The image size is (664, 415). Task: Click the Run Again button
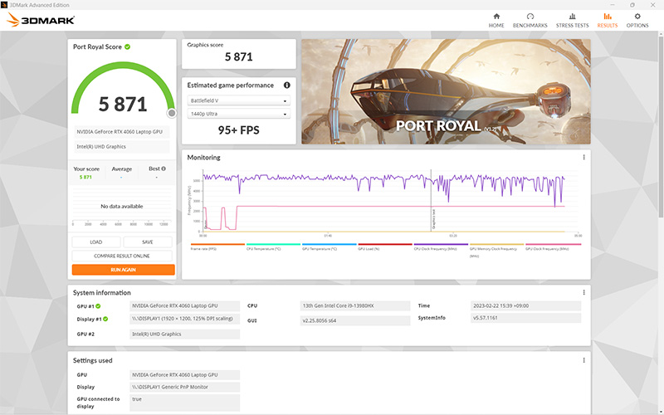click(123, 270)
